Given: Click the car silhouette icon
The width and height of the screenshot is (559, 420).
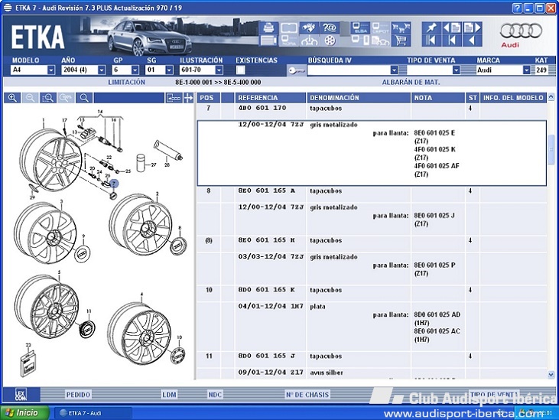Looking at the screenshot, I should (309, 41).
